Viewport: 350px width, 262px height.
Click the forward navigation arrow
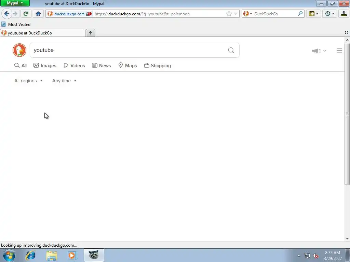tap(15, 14)
